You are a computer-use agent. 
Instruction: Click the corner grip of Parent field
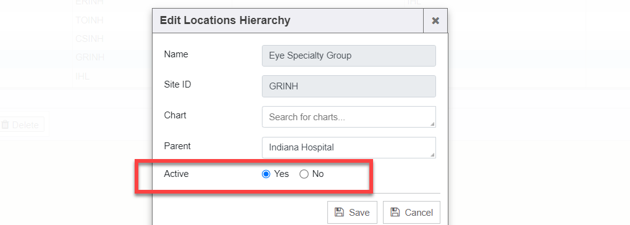tap(433, 155)
